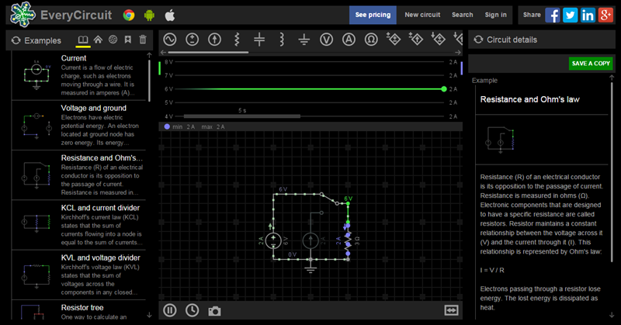This screenshot has width=621, height=325.
Task: Pick the capacitor component from toolbar
Action: pos(259,39)
